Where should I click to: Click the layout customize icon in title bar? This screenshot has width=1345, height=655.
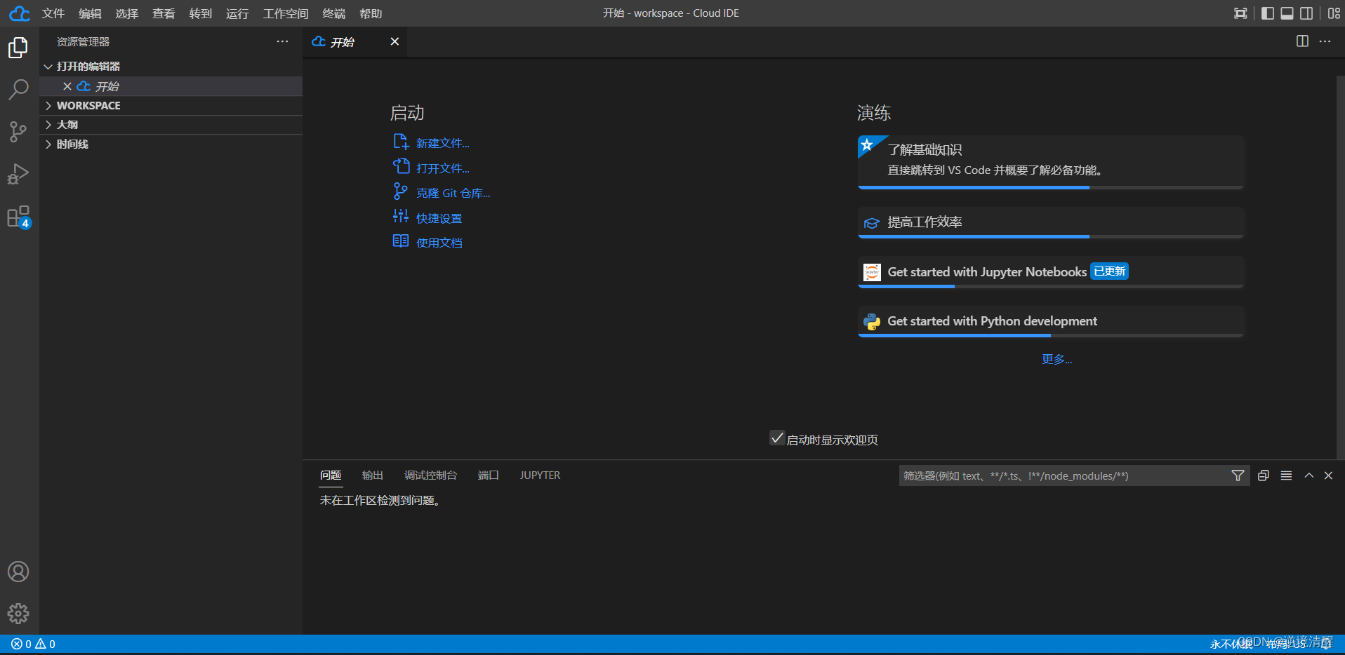click(1240, 13)
